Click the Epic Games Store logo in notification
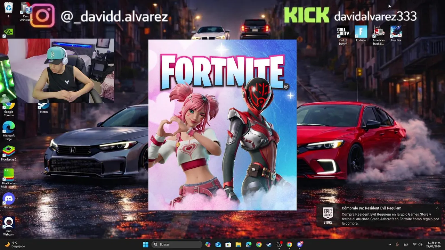The height and width of the screenshot is (250, 445). click(x=328, y=216)
